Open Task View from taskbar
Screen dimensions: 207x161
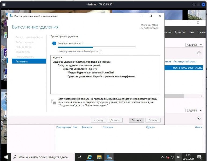(79, 157)
